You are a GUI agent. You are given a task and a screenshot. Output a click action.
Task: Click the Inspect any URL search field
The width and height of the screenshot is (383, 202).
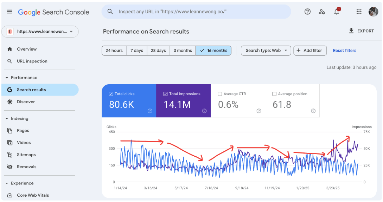(x=196, y=12)
